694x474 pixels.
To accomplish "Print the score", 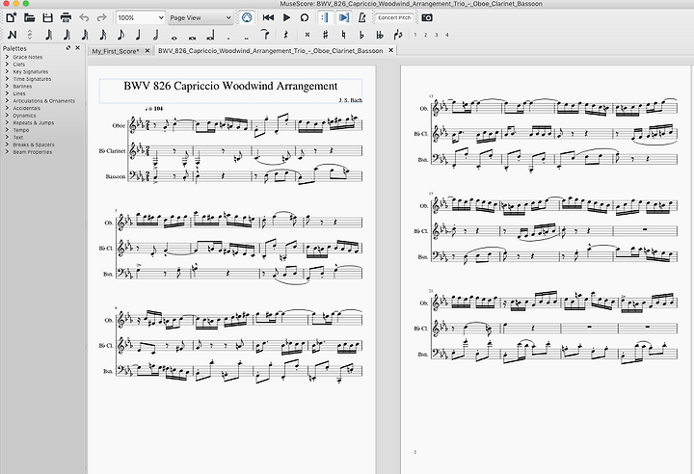I will click(66, 17).
